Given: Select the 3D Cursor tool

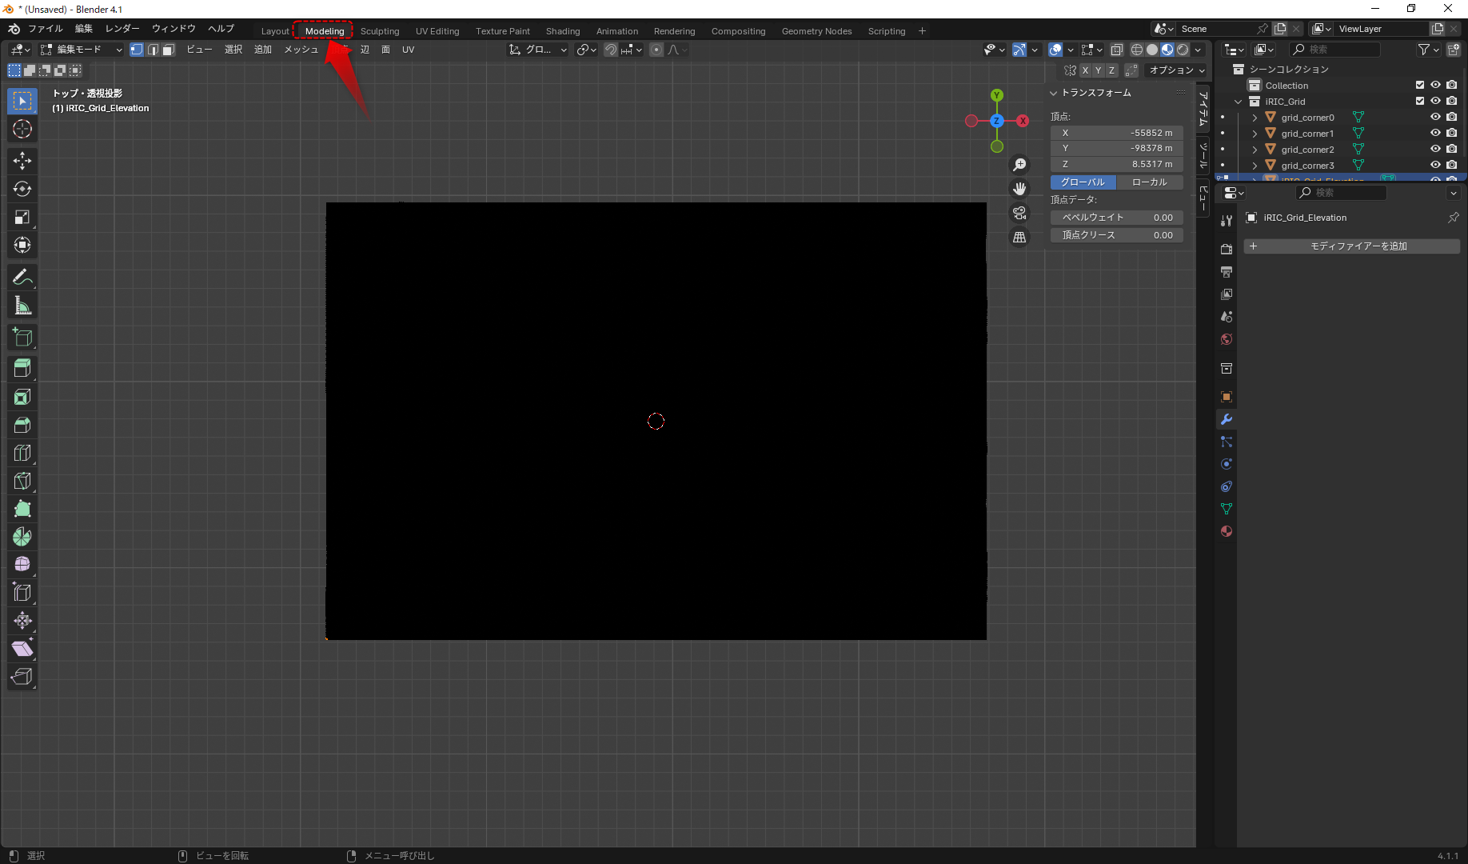Looking at the screenshot, I should coord(22,129).
